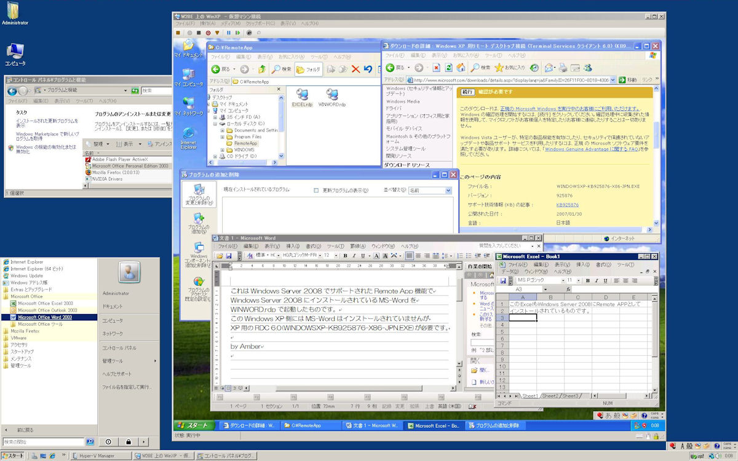The image size is (738, 461).
Task: Click Windows Update in Start menu
Action: 27,275
